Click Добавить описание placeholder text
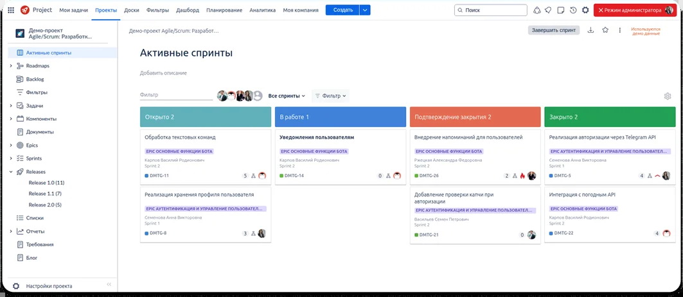The width and height of the screenshot is (683, 297). 163,73
